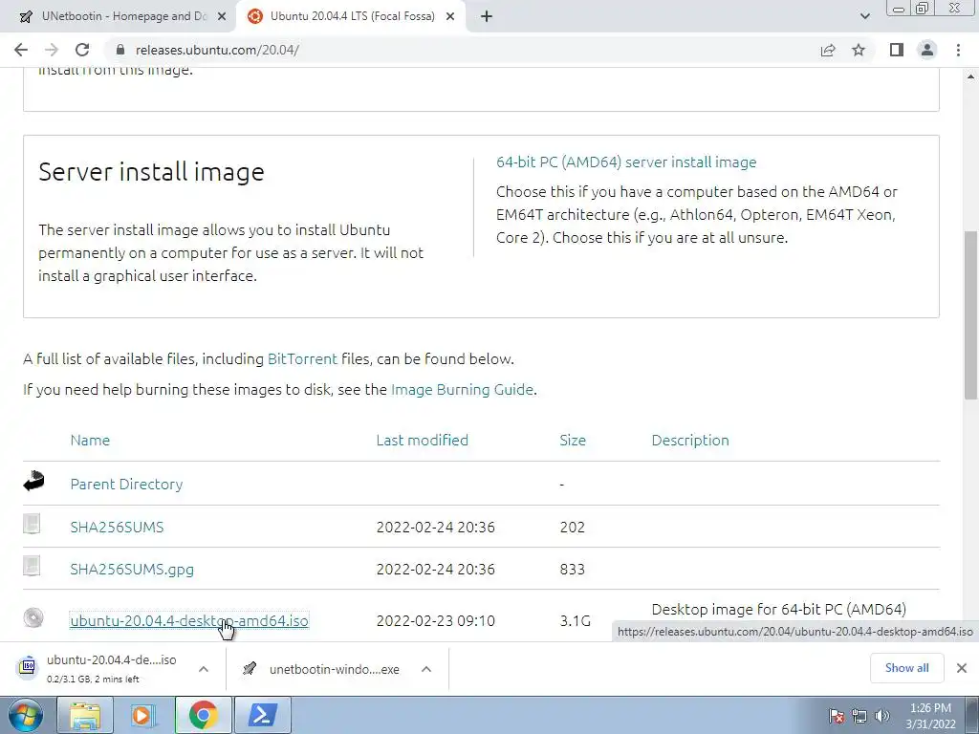
Task: Click the Chrome taskbar icon
Action: [x=203, y=716]
